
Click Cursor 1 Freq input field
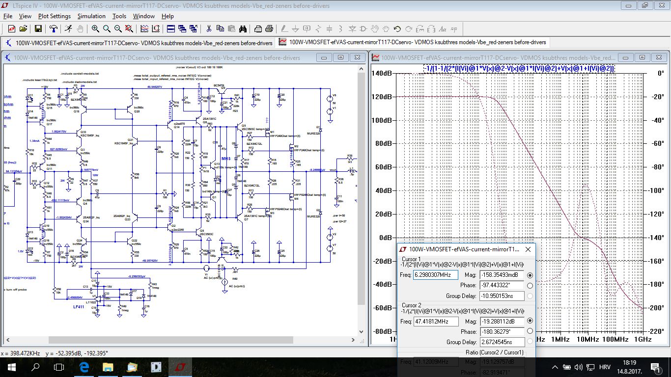click(x=436, y=275)
